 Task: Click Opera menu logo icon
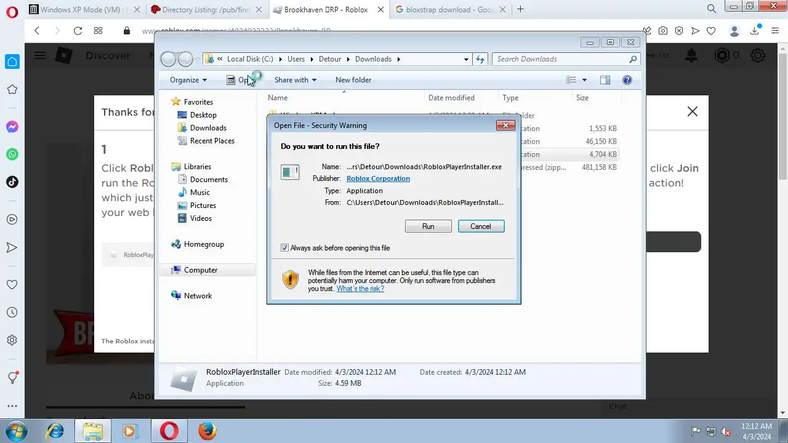pos(12,12)
